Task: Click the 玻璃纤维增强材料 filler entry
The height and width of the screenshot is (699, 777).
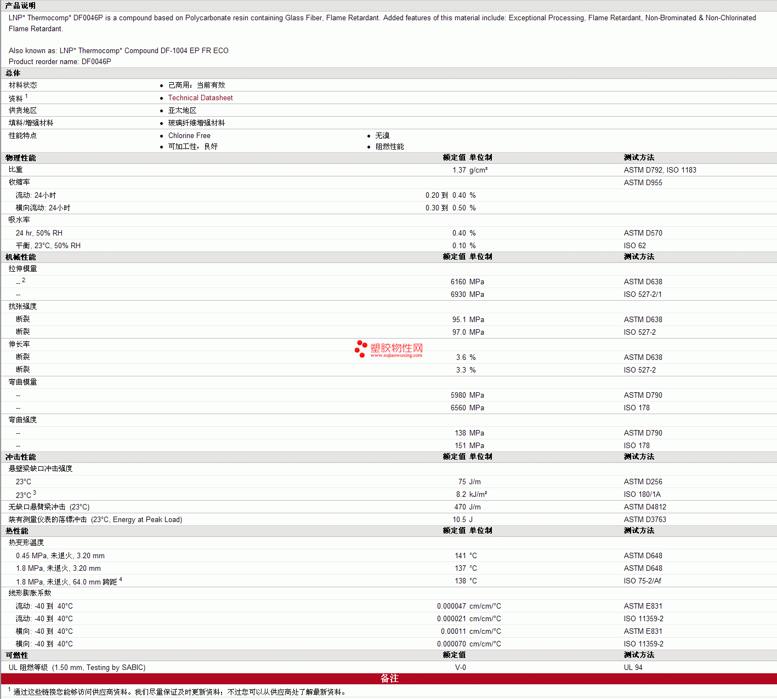Action: [x=196, y=123]
